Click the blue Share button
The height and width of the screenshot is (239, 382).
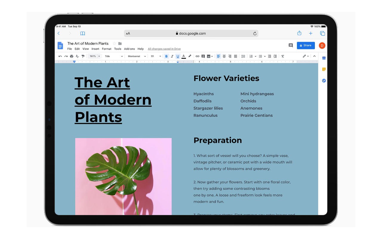306,45
